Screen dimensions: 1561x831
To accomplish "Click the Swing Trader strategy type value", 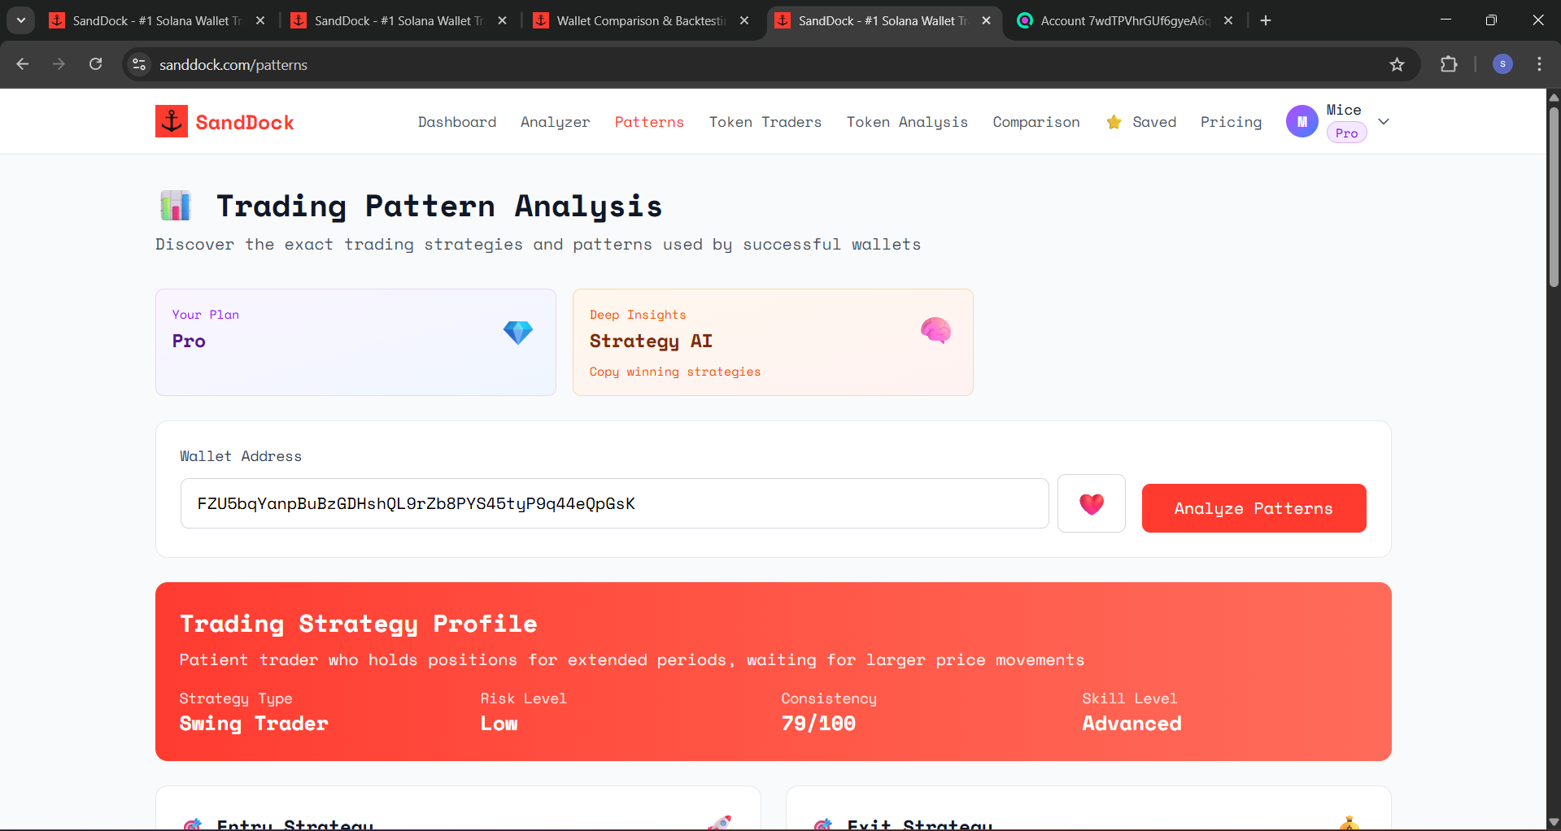I will tap(254, 723).
